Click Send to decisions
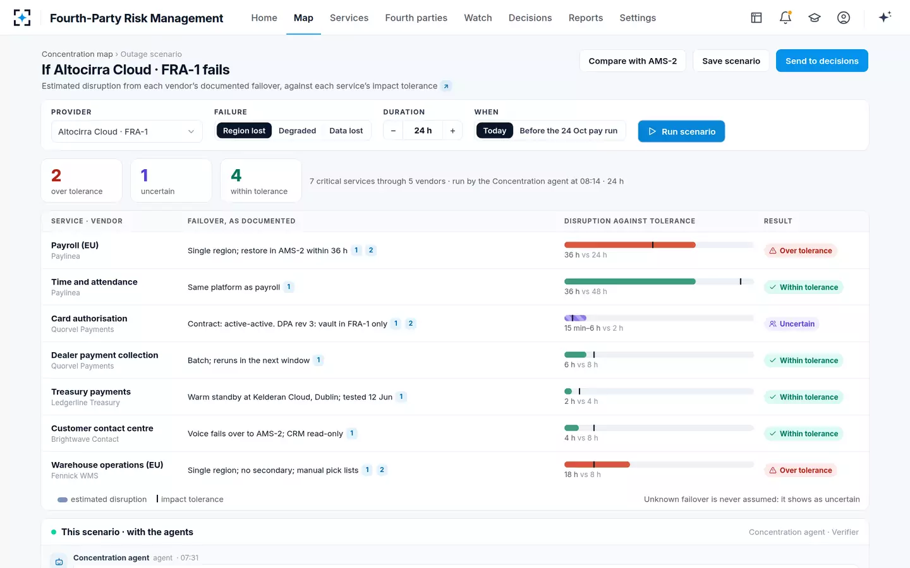The image size is (910, 568). click(822, 61)
